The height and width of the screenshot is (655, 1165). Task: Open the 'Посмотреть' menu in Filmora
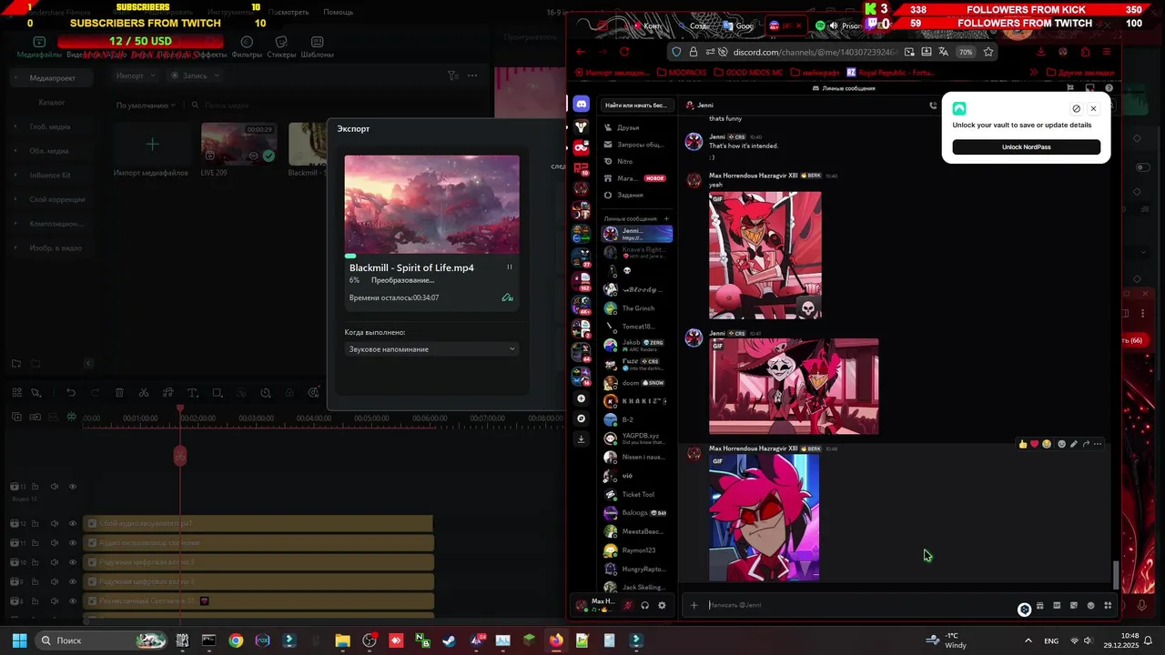289,12
